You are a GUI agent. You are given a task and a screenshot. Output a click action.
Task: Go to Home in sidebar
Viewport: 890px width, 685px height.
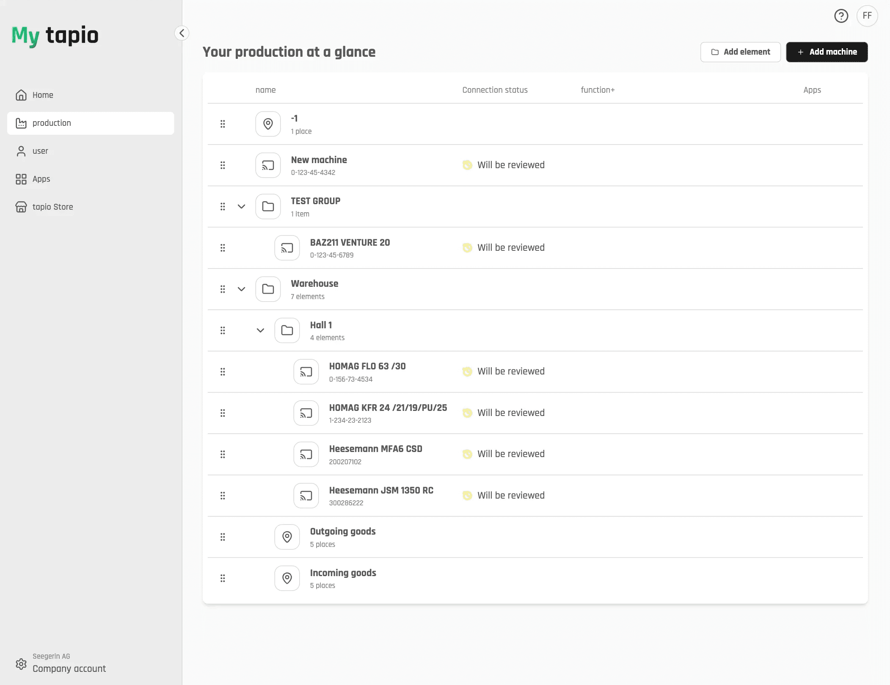click(43, 95)
